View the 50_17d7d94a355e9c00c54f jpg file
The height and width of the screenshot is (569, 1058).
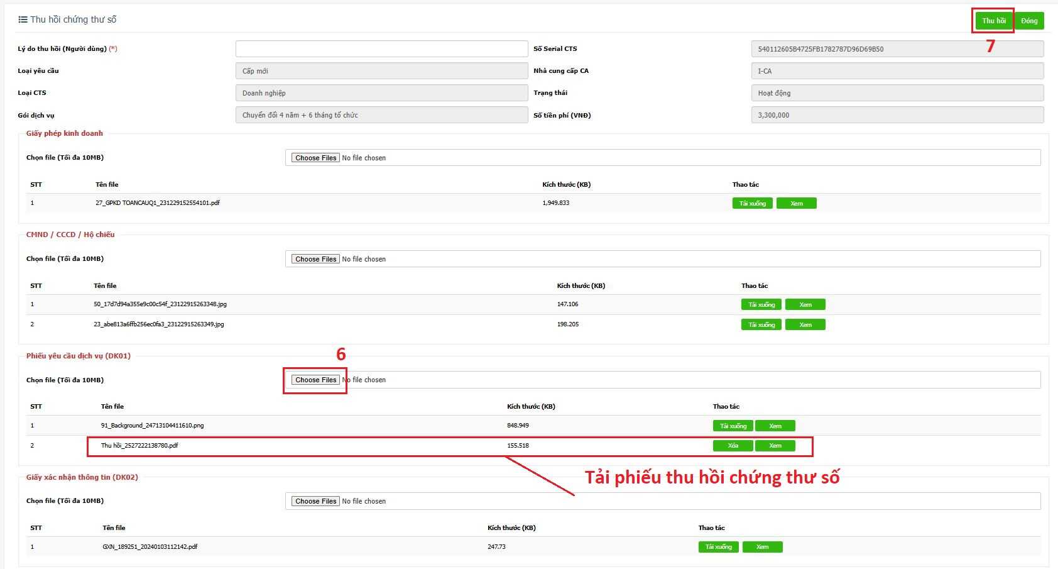click(805, 304)
